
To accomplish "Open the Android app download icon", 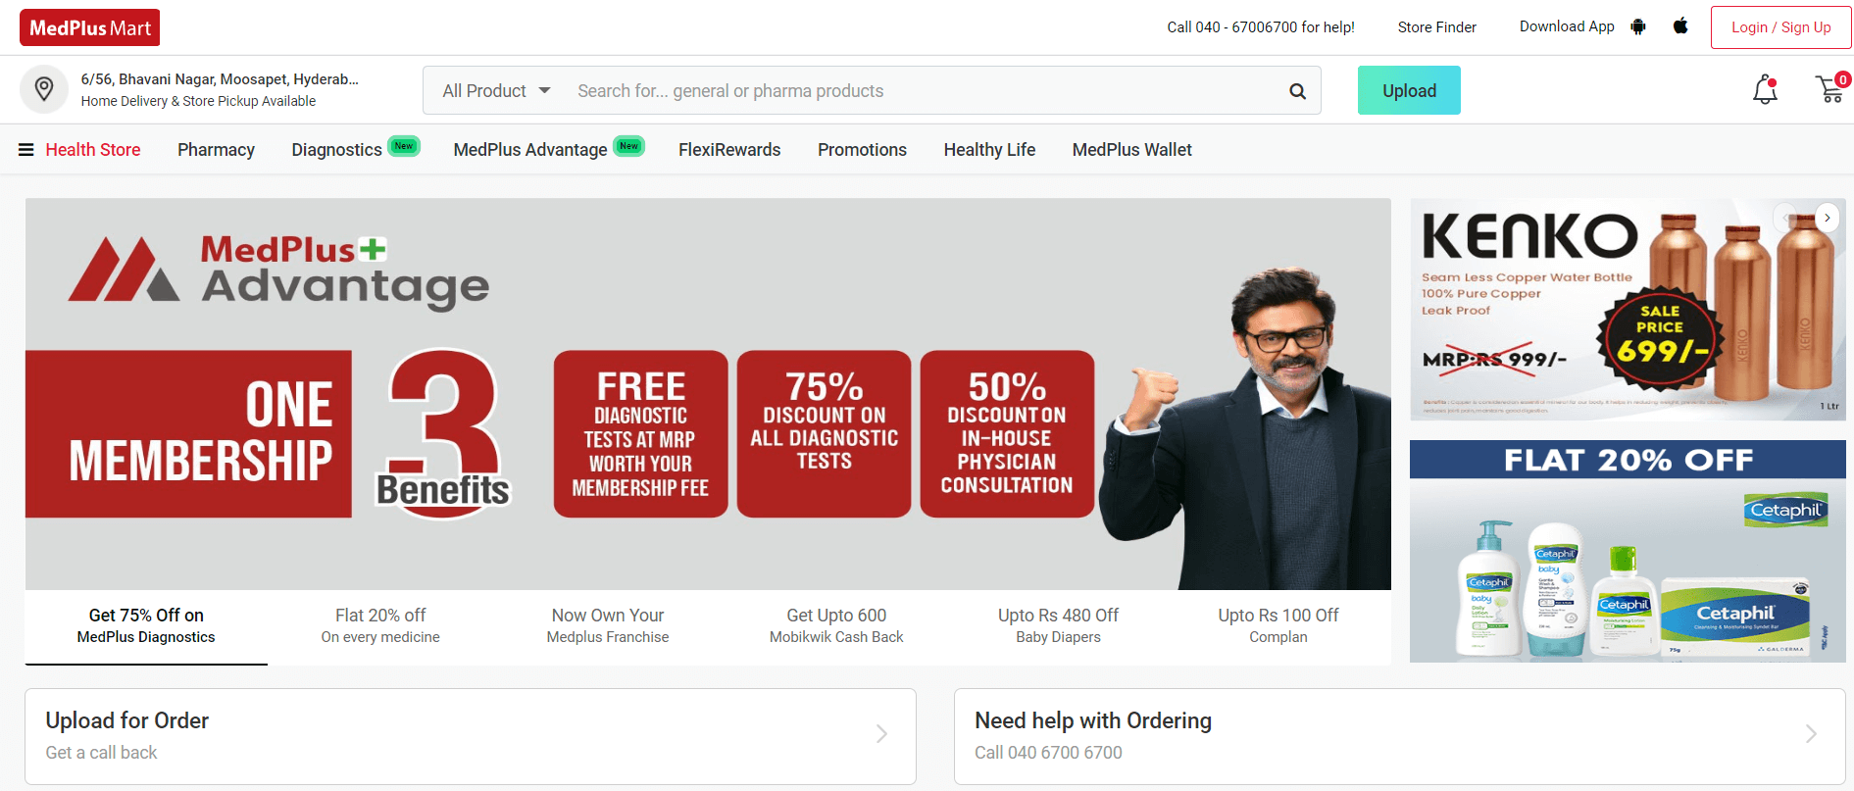I will [1637, 26].
